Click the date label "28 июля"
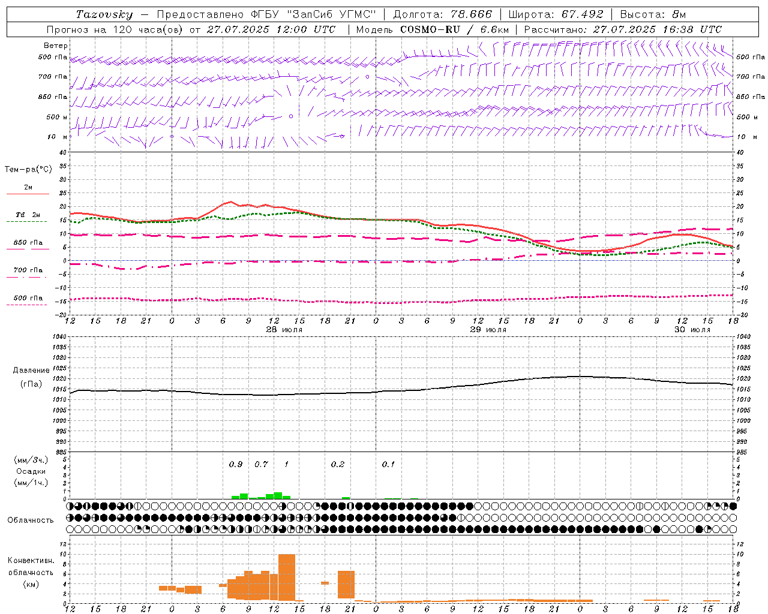Screen dimensions: 768x614 284,330
